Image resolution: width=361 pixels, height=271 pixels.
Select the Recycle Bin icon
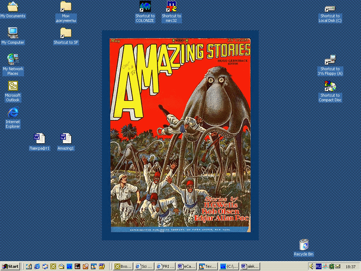coord(304,248)
